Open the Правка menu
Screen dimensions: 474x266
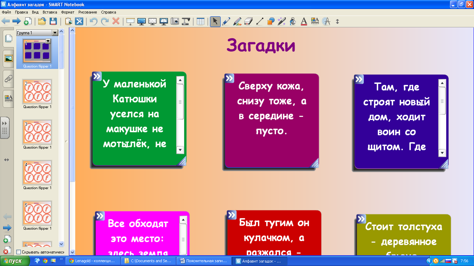(x=22, y=12)
